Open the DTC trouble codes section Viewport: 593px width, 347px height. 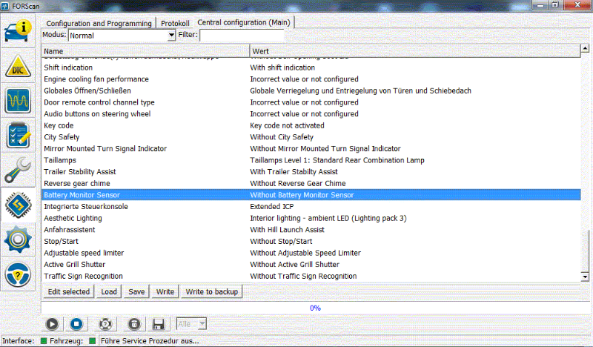[18, 66]
